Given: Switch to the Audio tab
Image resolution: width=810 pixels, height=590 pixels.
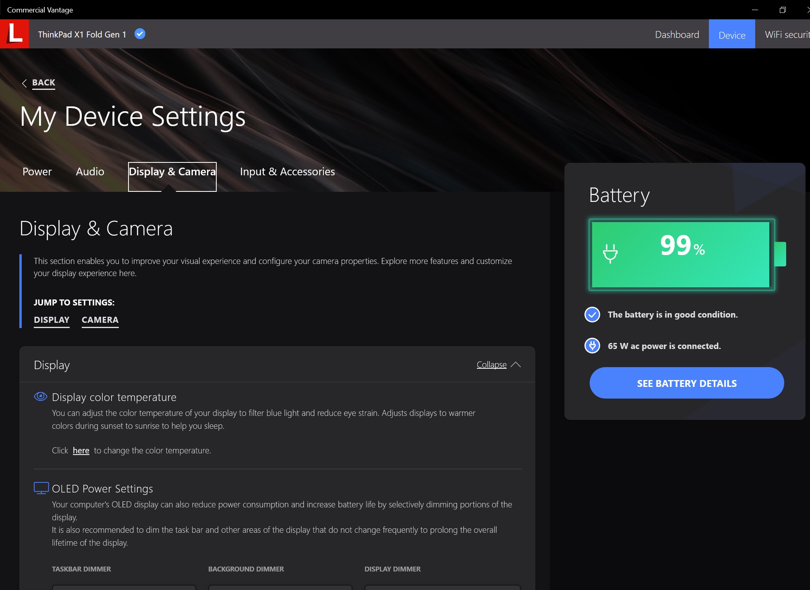Looking at the screenshot, I should tap(90, 172).
